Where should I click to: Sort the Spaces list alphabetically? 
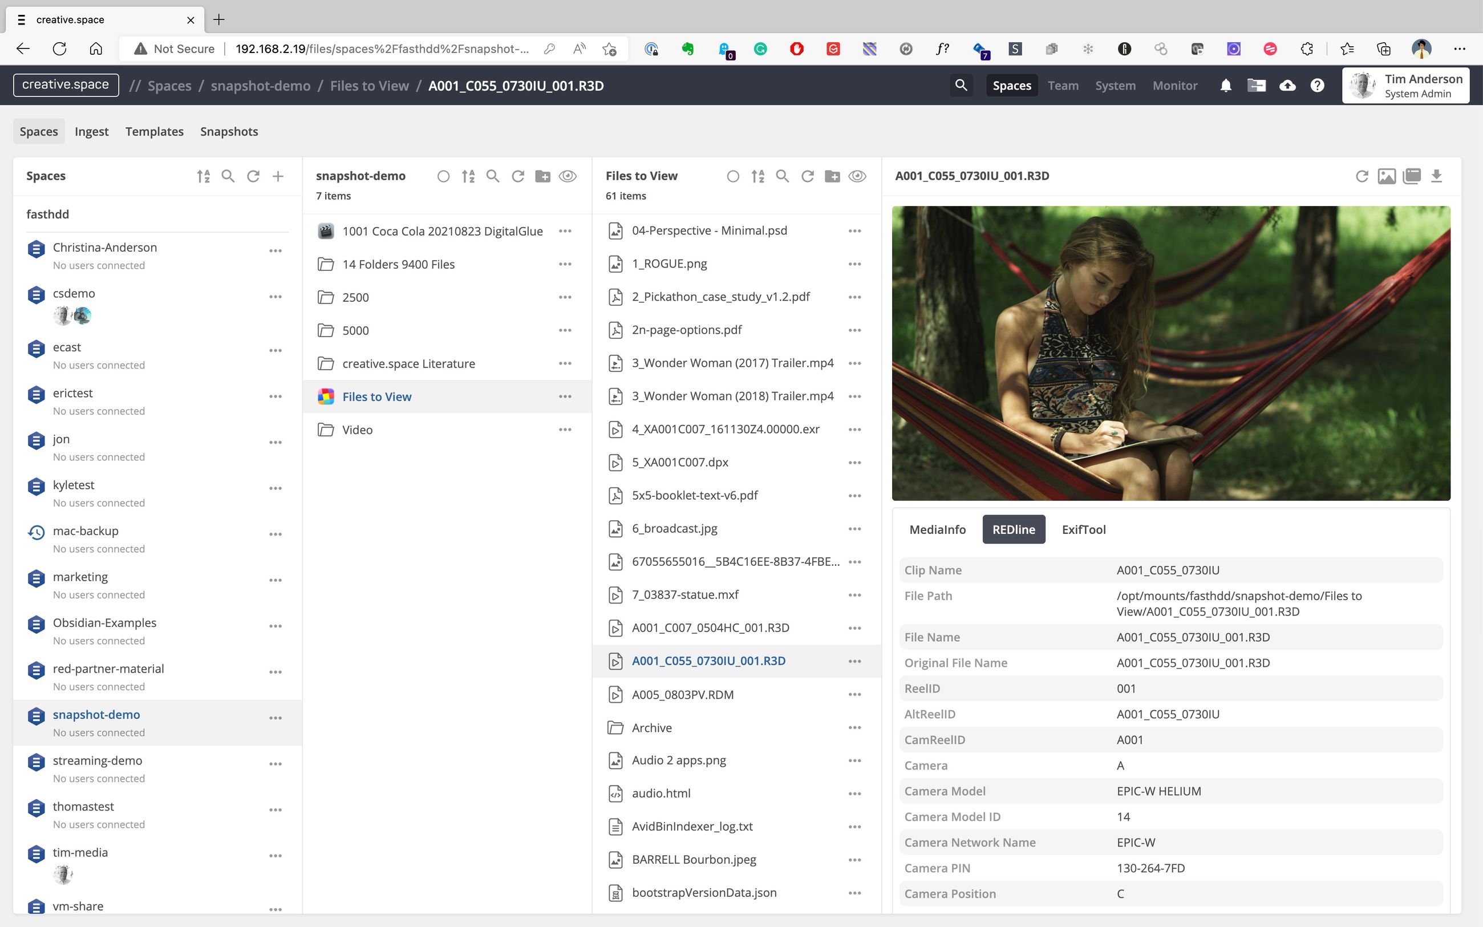click(x=204, y=177)
